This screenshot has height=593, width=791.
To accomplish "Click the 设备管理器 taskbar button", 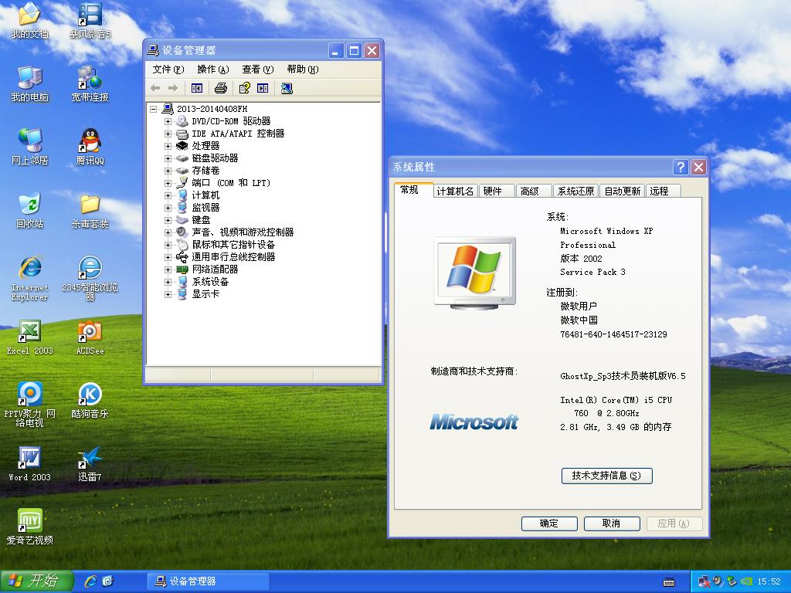I will [208, 581].
